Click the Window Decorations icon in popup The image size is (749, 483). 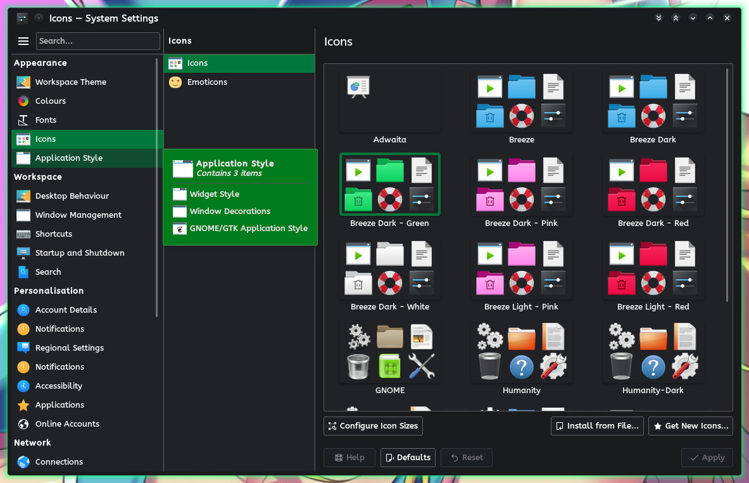coord(180,211)
